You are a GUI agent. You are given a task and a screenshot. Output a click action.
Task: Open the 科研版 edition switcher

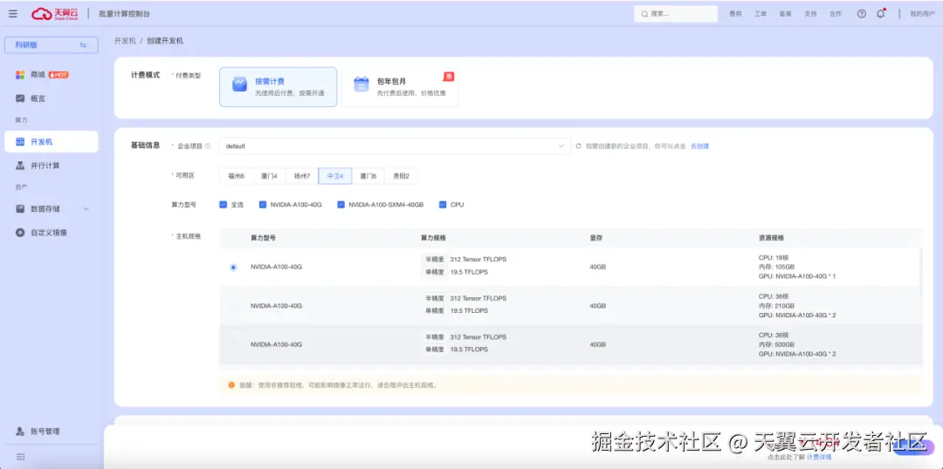[52, 45]
